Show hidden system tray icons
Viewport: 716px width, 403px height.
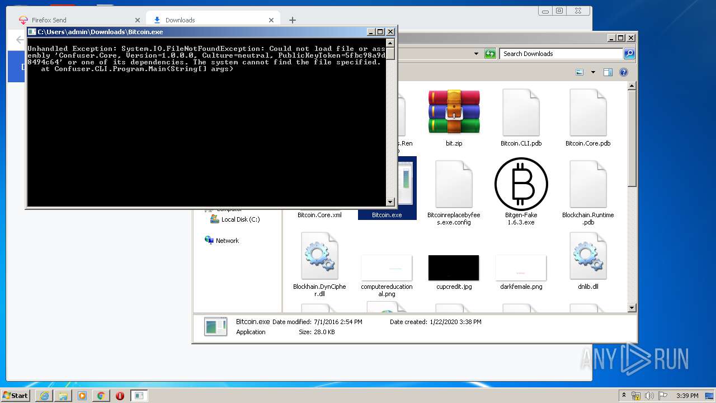click(624, 395)
